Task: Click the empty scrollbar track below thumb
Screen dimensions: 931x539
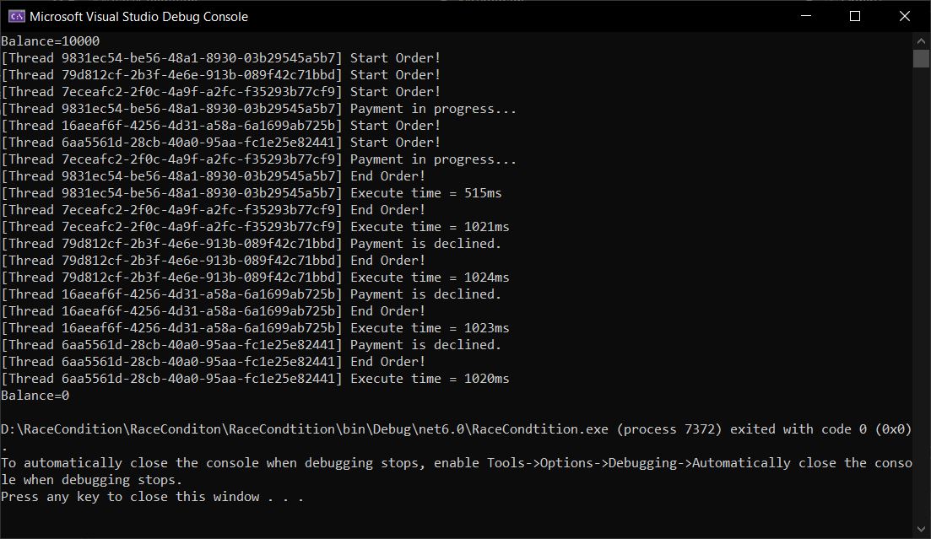Action: [x=922, y=295]
